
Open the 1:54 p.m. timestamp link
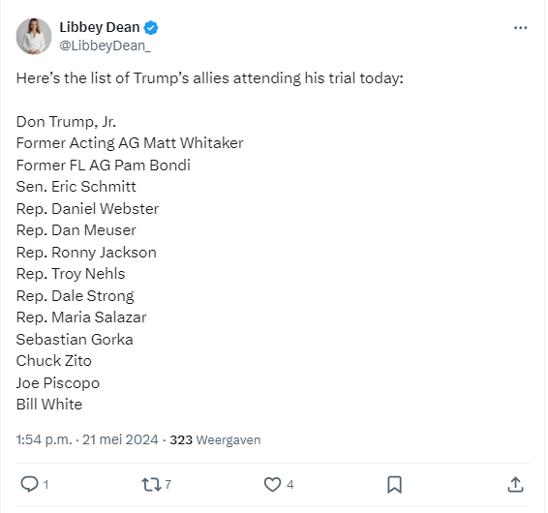[44, 439]
